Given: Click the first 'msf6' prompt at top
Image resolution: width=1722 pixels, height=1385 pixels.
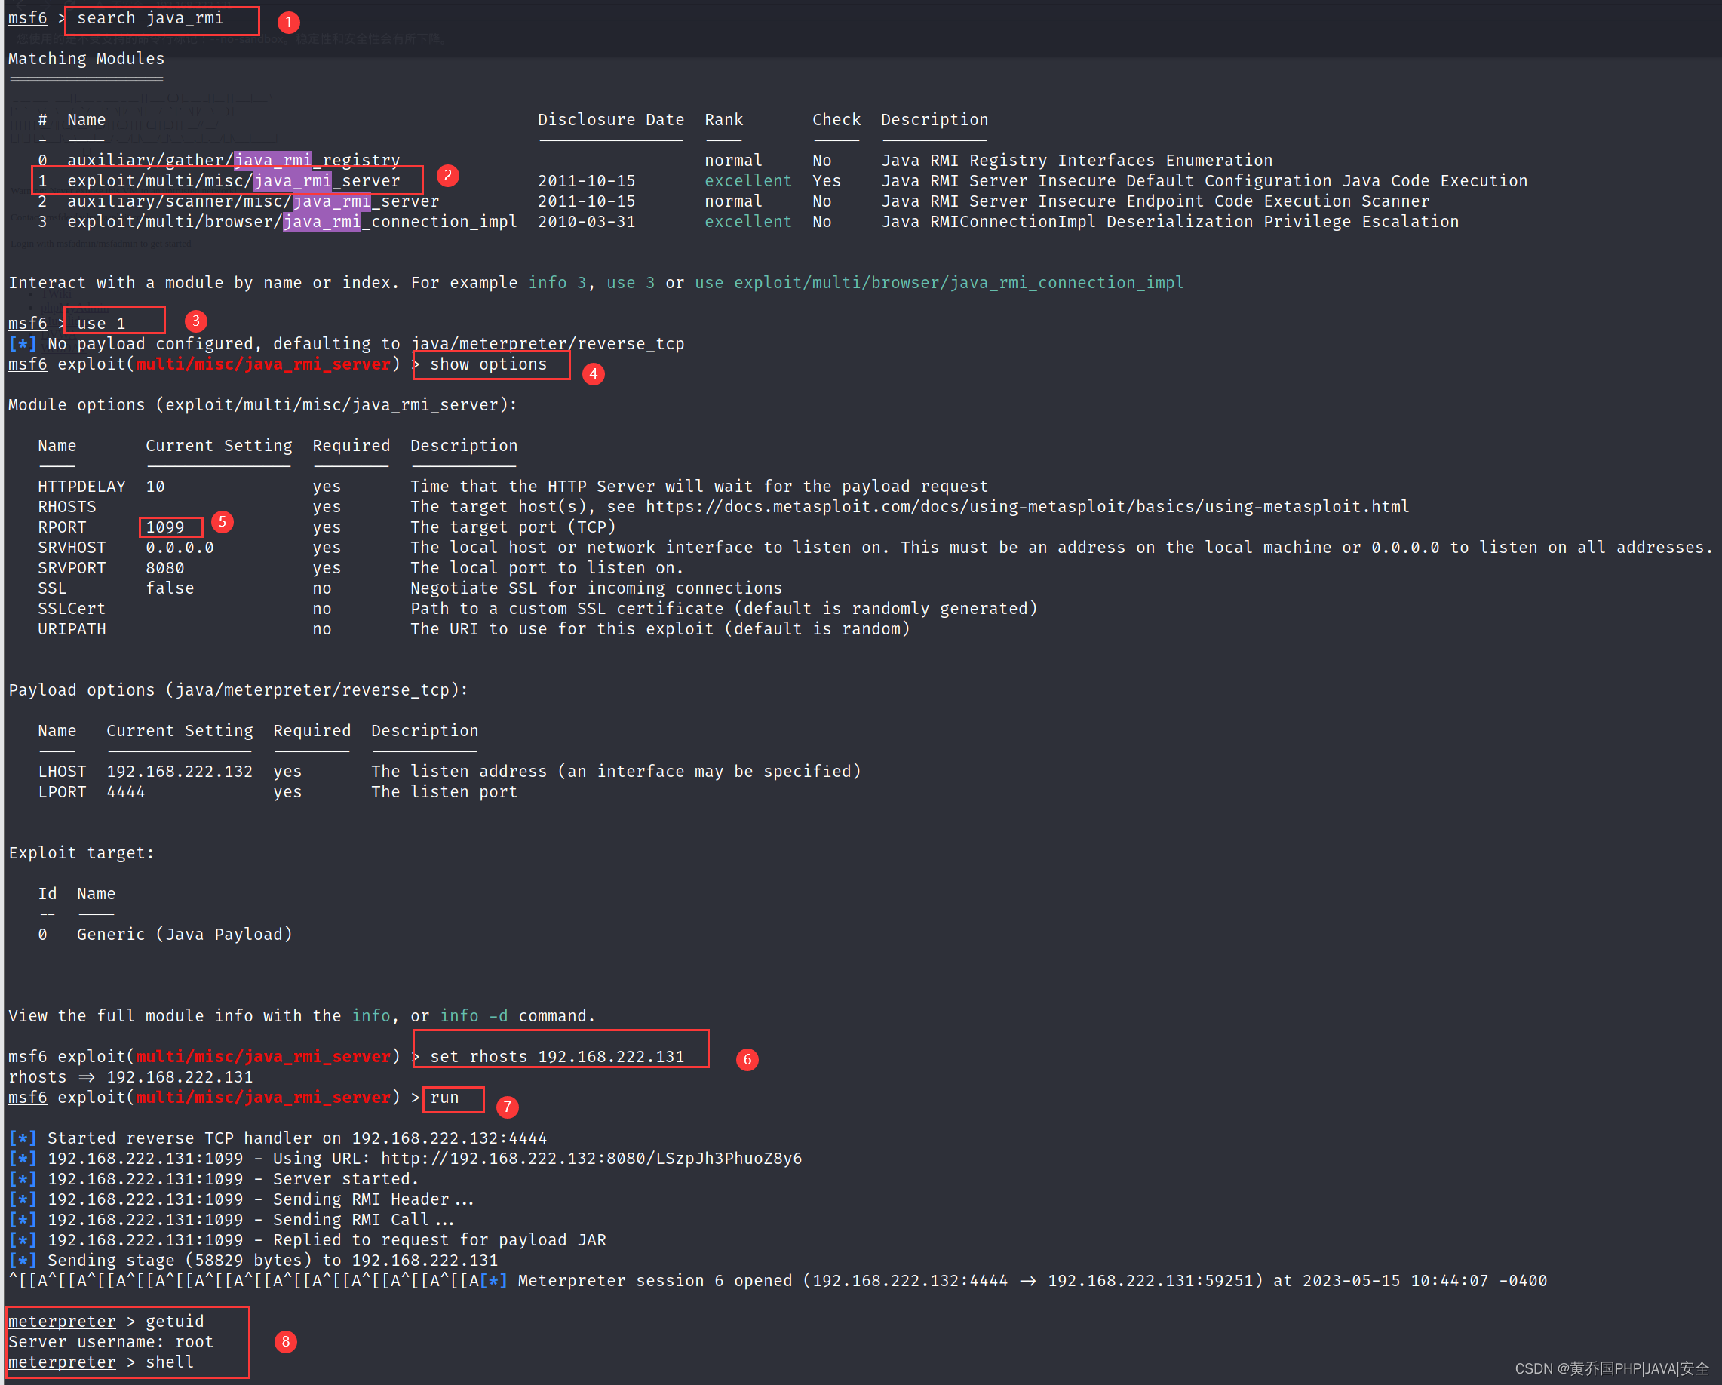Looking at the screenshot, I should (x=28, y=18).
